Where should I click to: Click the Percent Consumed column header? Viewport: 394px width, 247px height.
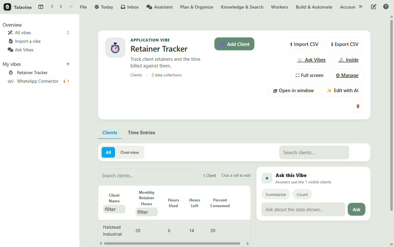(220, 203)
